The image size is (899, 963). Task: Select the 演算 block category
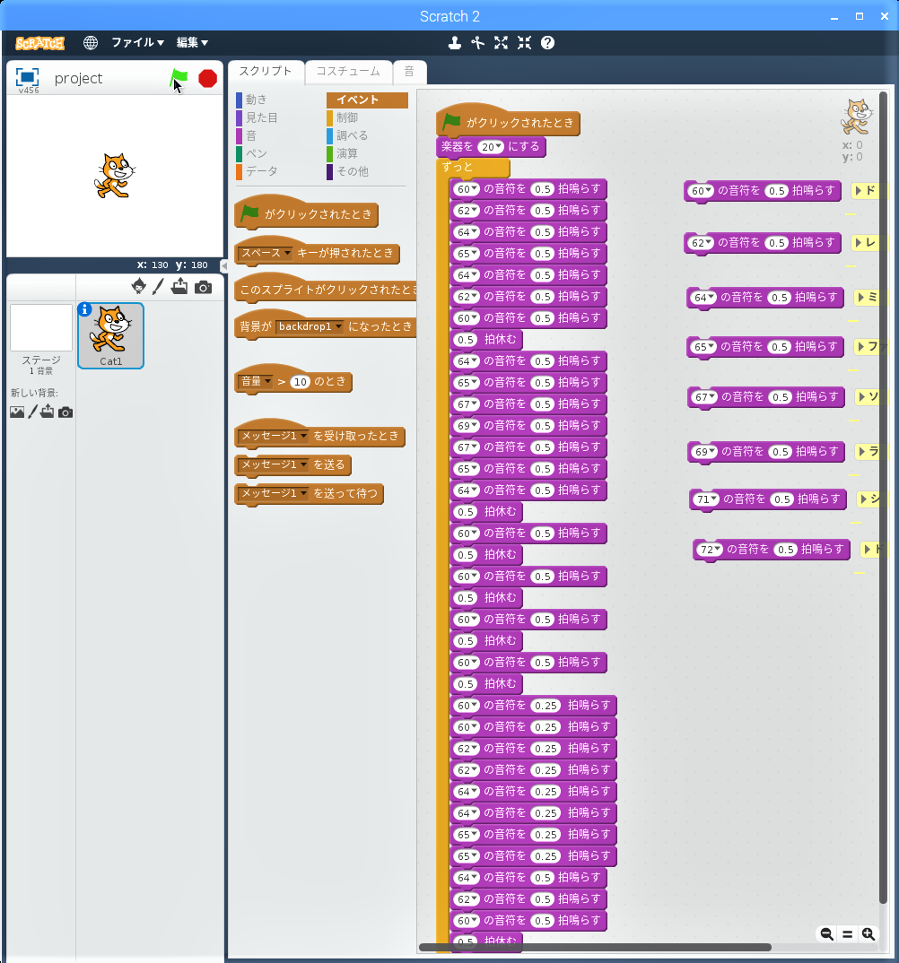tap(347, 153)
